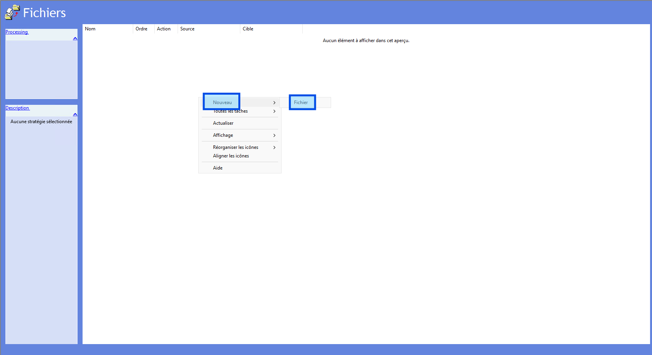
Task: Select Aide in the context menu
Action: click(240, 168)
